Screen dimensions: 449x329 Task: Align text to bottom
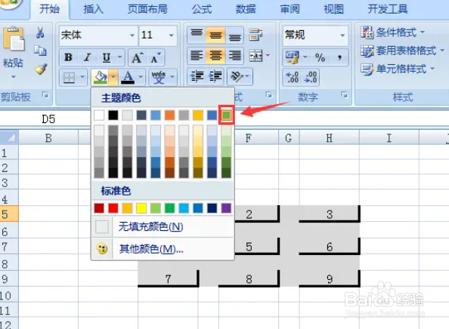[x=234, y=35]
